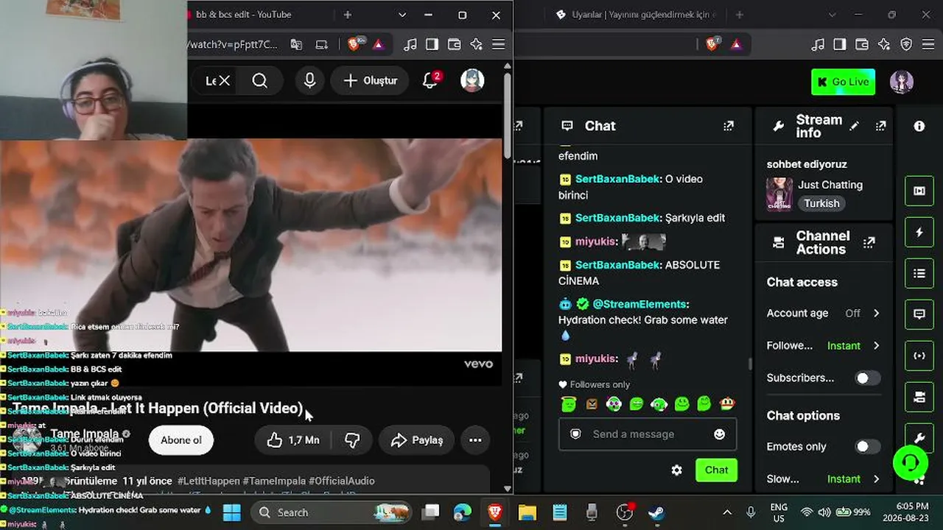
Task: Open chat settings gear icon
Action: tap(676, 470)
